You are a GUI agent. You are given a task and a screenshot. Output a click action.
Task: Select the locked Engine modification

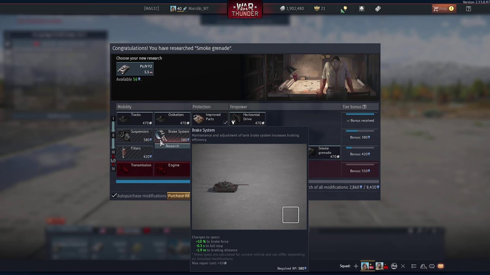tap(172, 169)
